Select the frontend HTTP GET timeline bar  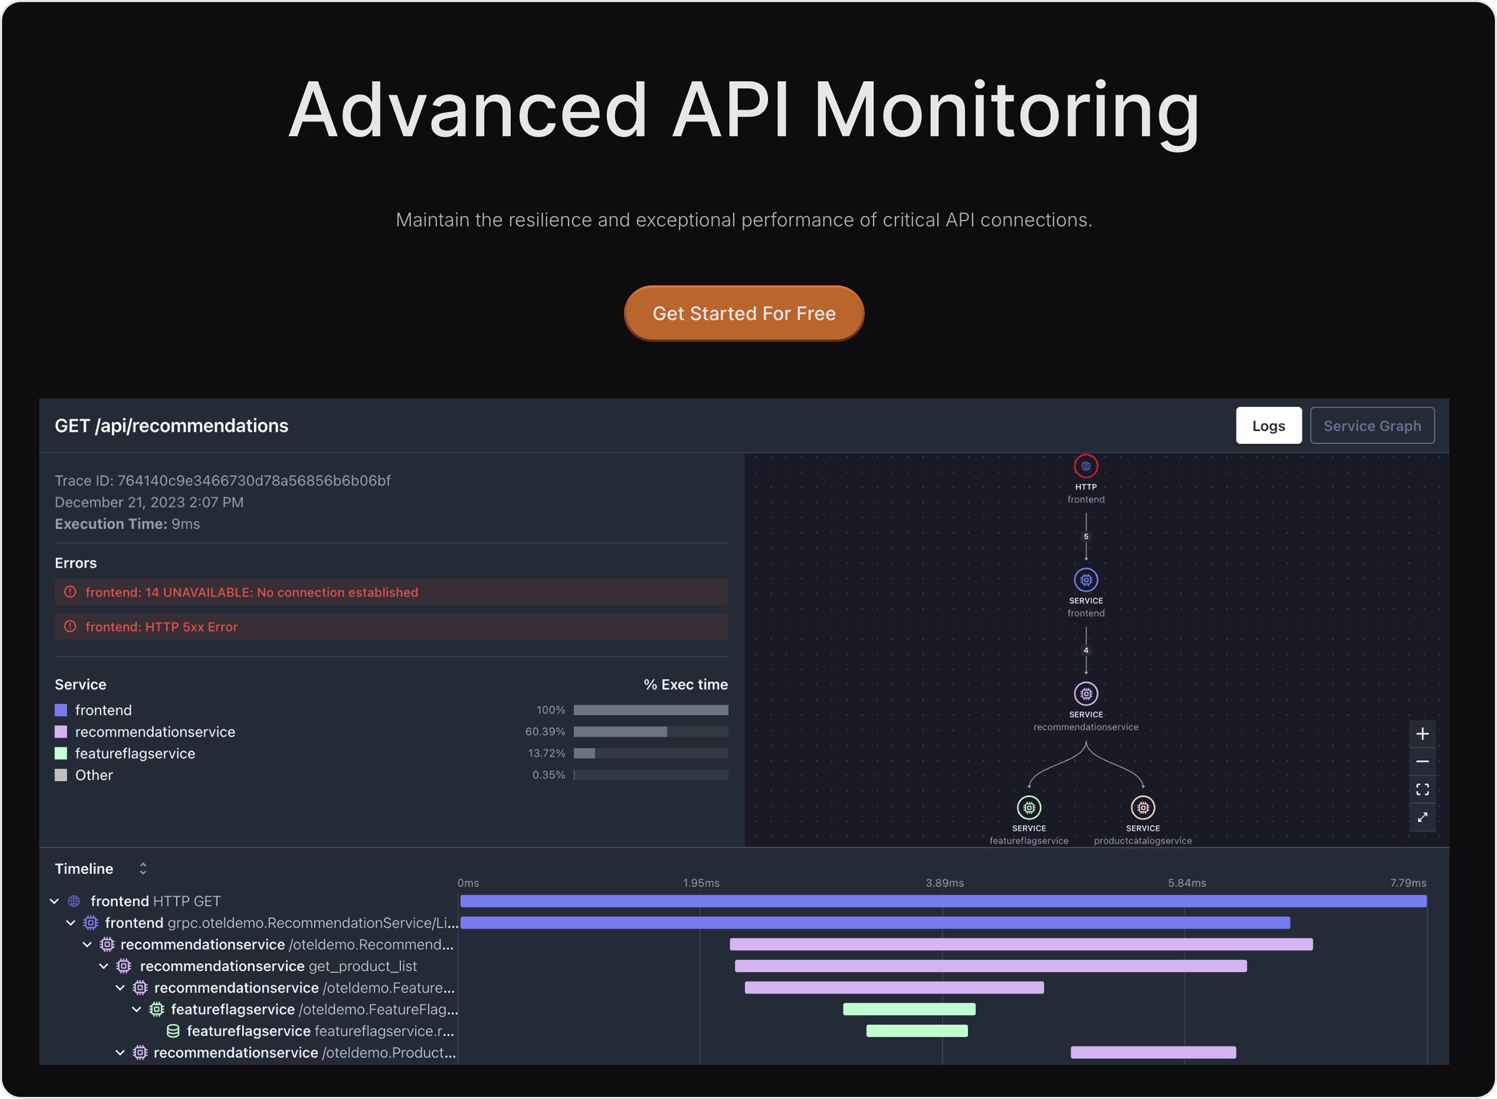point(943,902)
